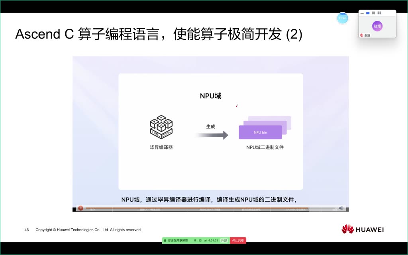
Task: Click the Huawei logo on the slide
Action: pyautogui.click(x=363, y=229)
